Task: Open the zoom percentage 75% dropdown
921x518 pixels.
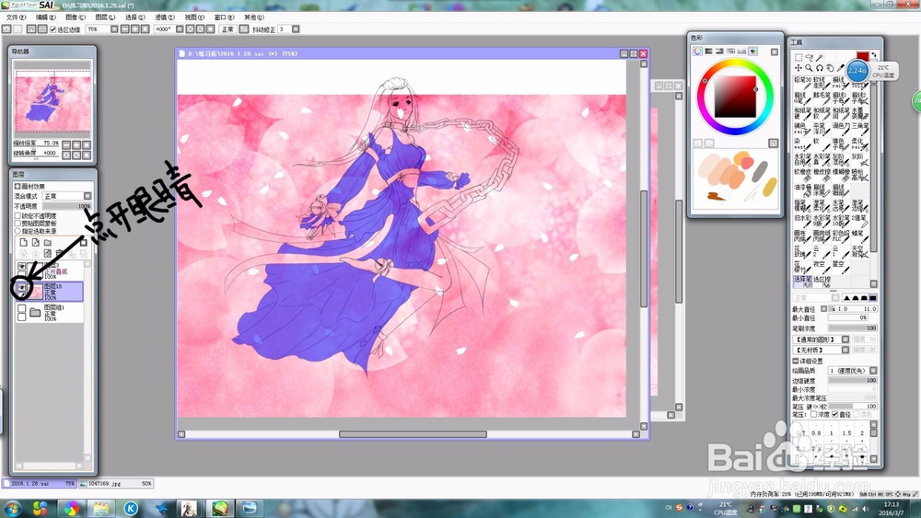Action: [114, 29]
